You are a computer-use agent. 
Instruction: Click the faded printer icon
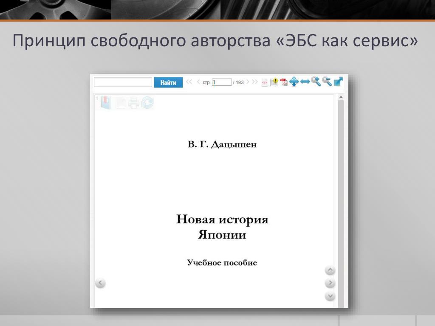click(x=133, y=103)
